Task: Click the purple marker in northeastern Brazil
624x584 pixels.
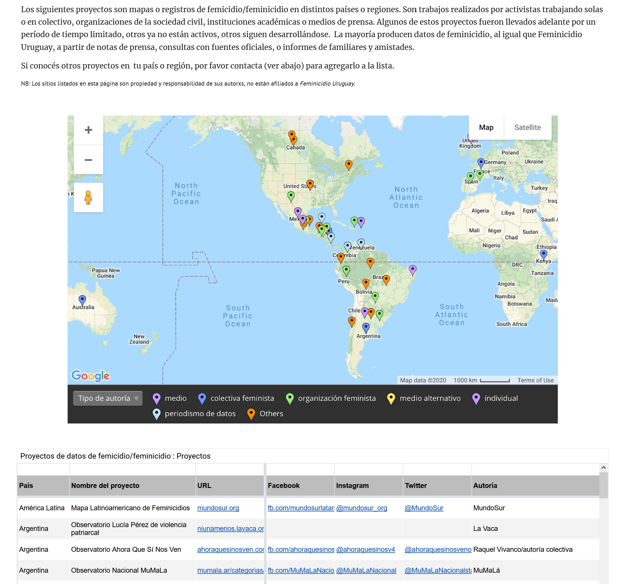Action: (x=413, y=270)
